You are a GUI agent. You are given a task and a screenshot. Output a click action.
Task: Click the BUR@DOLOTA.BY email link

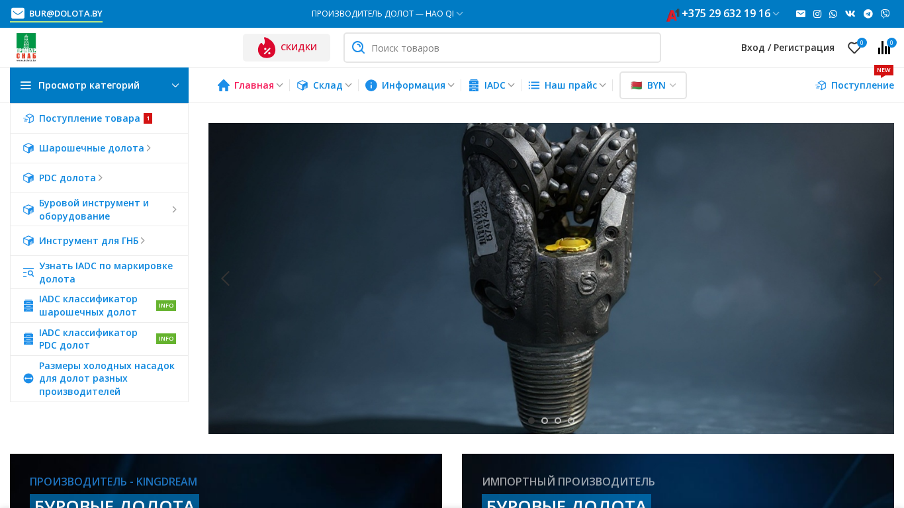coord(66,13)
